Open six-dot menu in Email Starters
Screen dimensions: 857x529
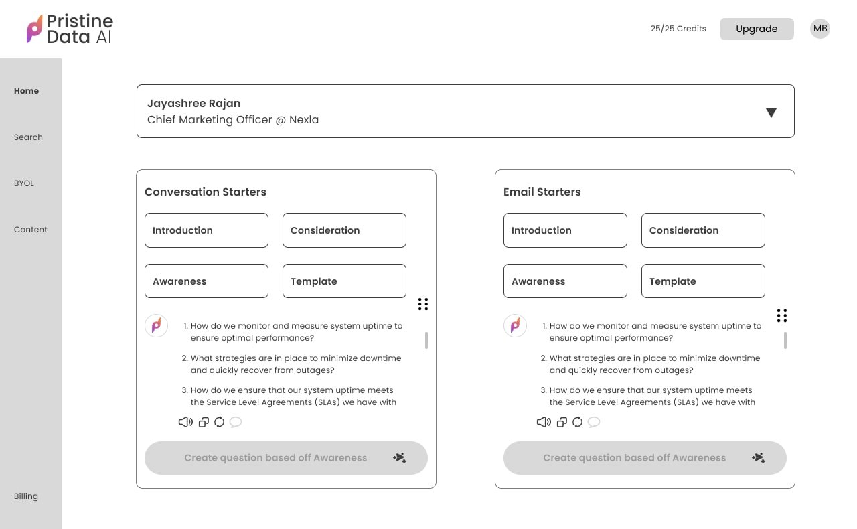click(782, 315)
